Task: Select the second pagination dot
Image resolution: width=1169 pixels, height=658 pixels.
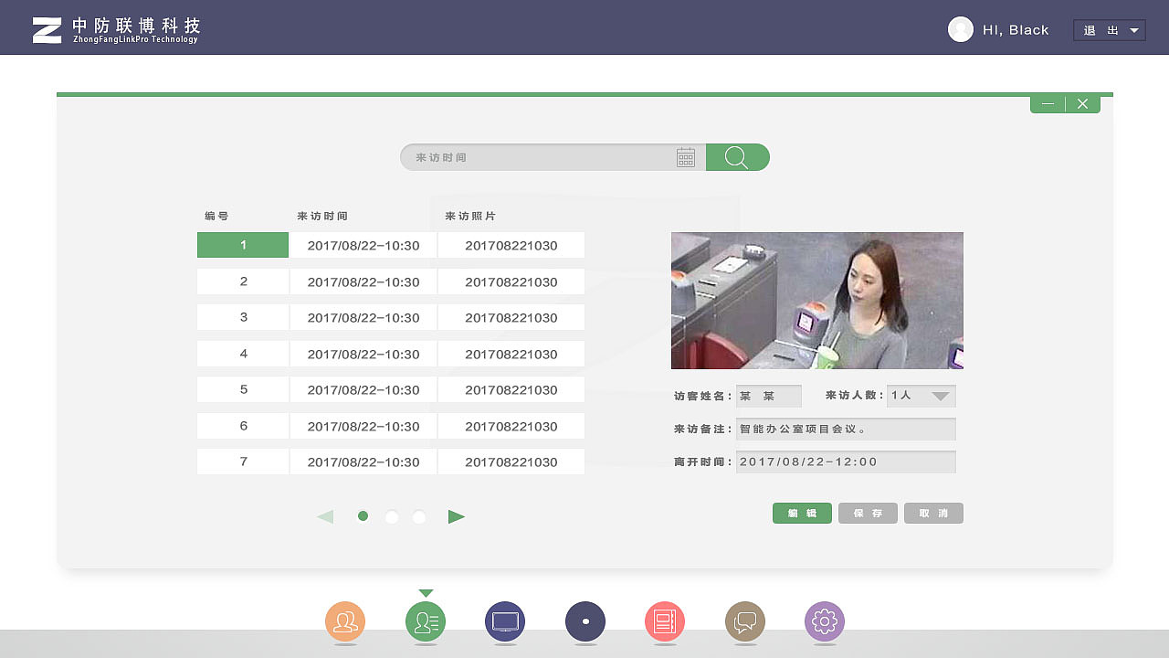Action: tap(392, 517)
